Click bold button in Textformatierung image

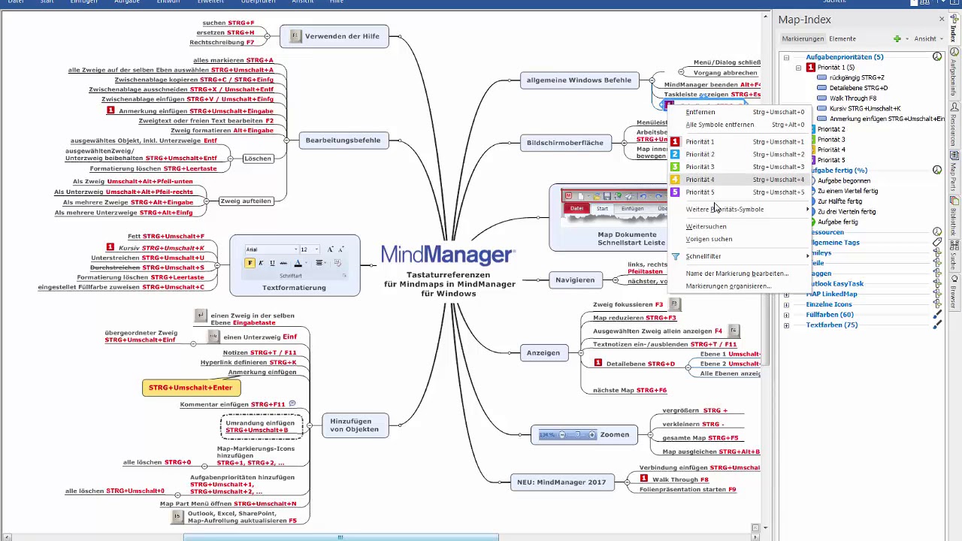click(x=250, y=263)
